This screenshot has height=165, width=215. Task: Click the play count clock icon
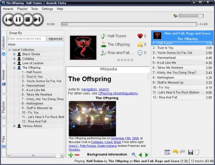pyautogui.click(x=140, y=53)
